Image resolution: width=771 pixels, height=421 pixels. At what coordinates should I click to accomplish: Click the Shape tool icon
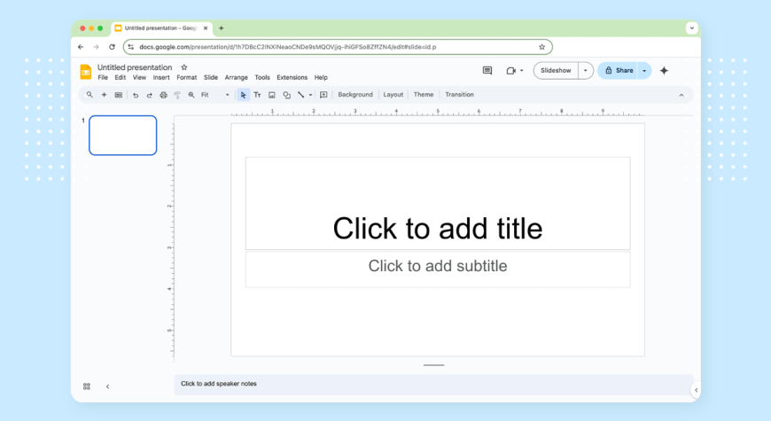[286, 95]
